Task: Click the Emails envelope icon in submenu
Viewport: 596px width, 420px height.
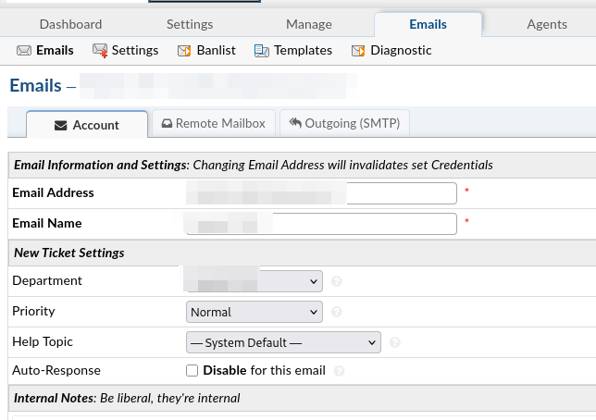Action: [x=23, y=51]
